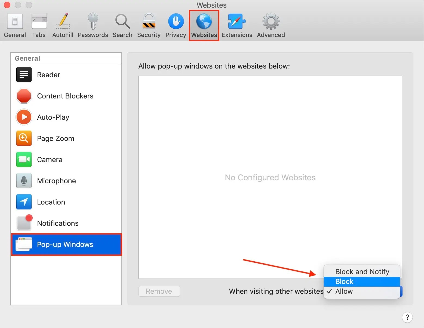Image resolution: width=424 pixels, height=328 pixels.
Task: Click the Extensions toolbar label
Action: pyautogui.click(x=237, y=35)
